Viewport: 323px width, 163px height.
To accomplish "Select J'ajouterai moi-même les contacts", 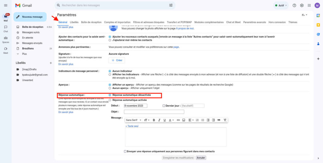I will 110,40.
